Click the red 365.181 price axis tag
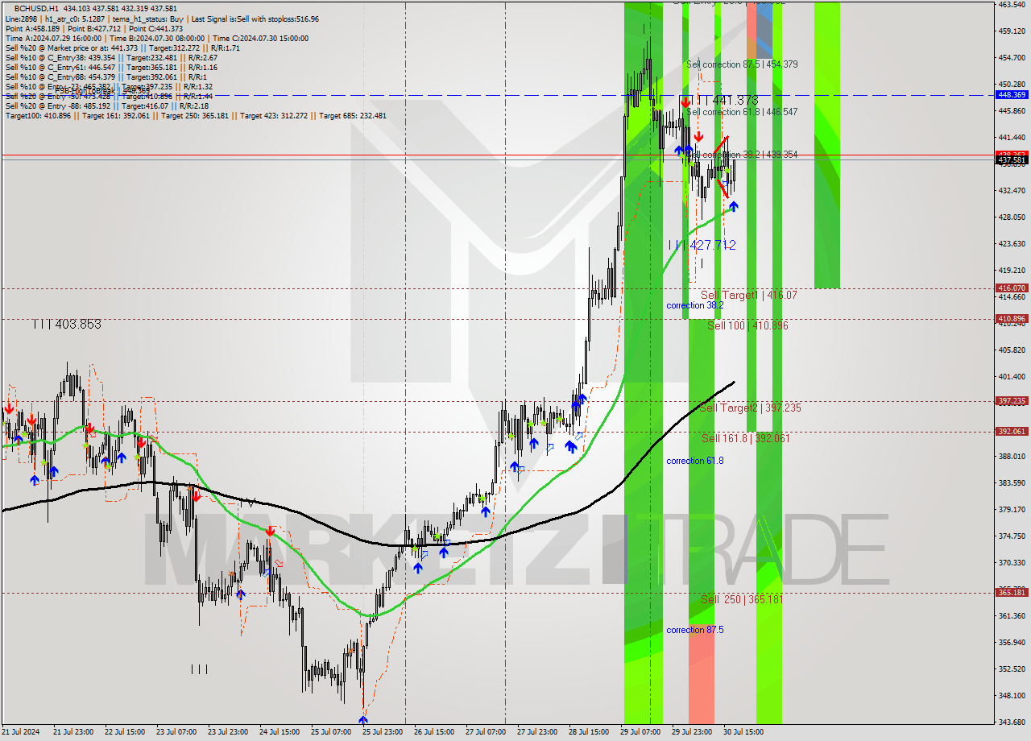This screenshot has width=1031, height=741. pos(1012,593)
